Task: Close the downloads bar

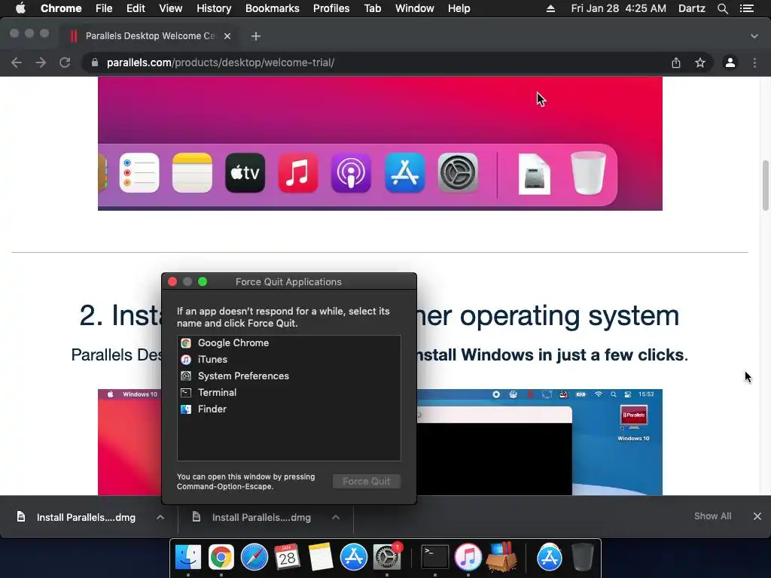Action: tap(757, 516)
